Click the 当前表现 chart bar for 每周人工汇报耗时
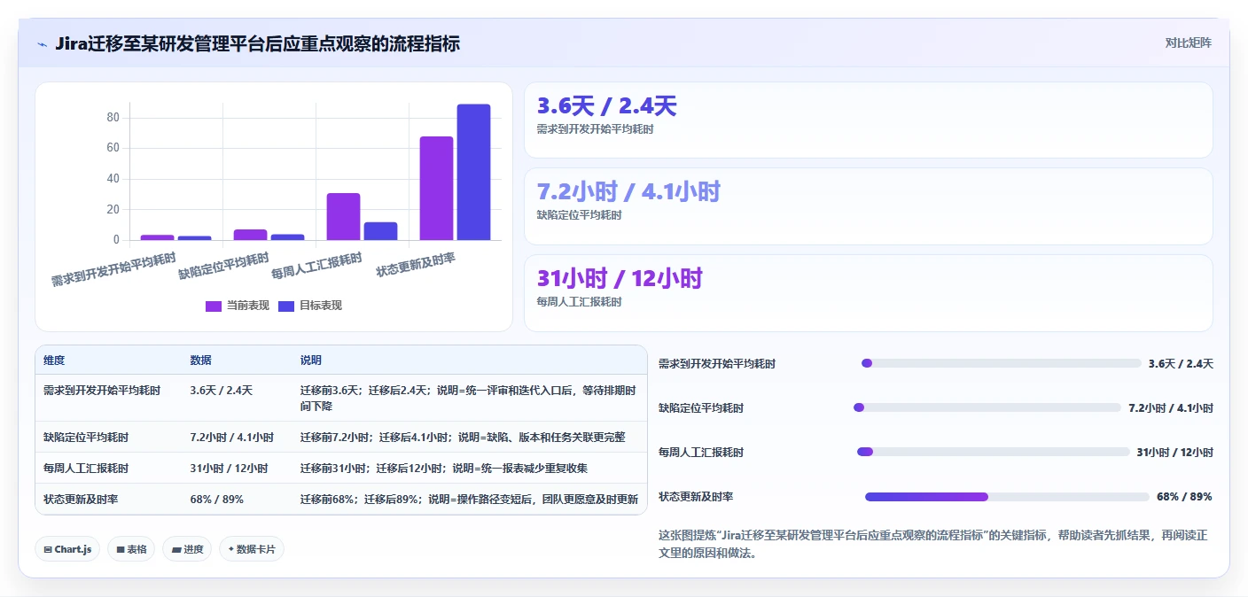This screenshot has width=1248, height=597. tap(343, 216)
